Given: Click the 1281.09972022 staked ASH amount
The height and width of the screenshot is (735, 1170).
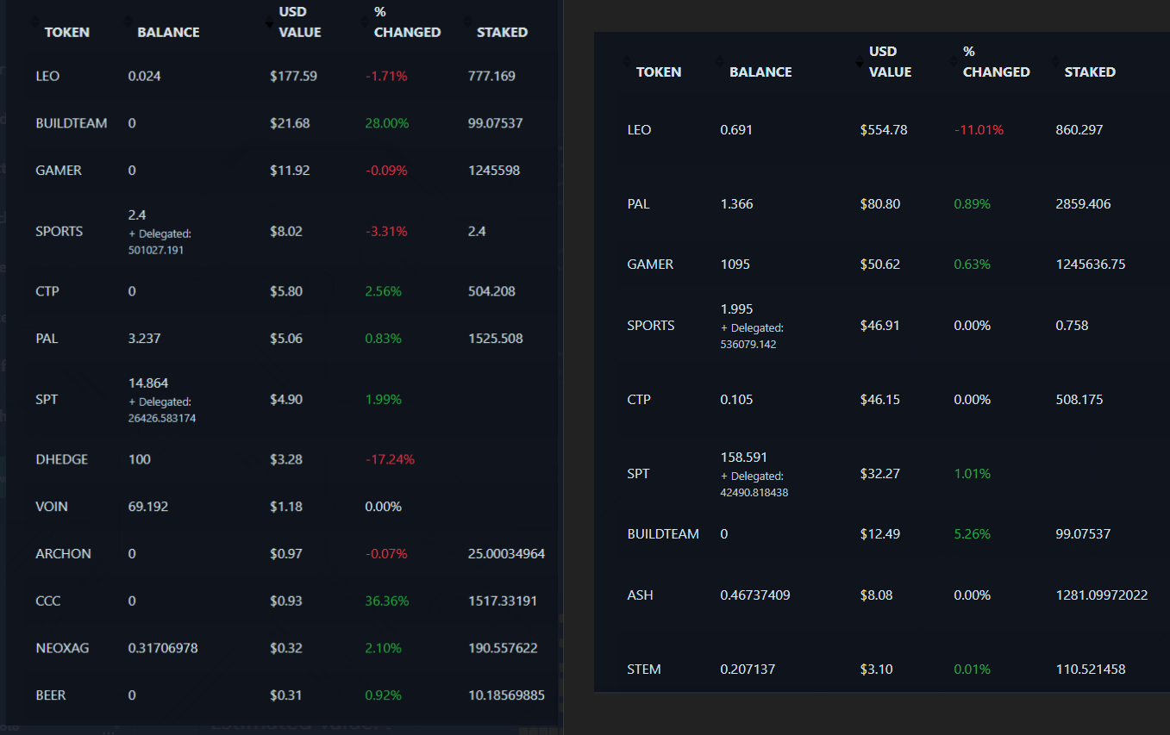Looking at the screenshot, I should point(1102,595).
